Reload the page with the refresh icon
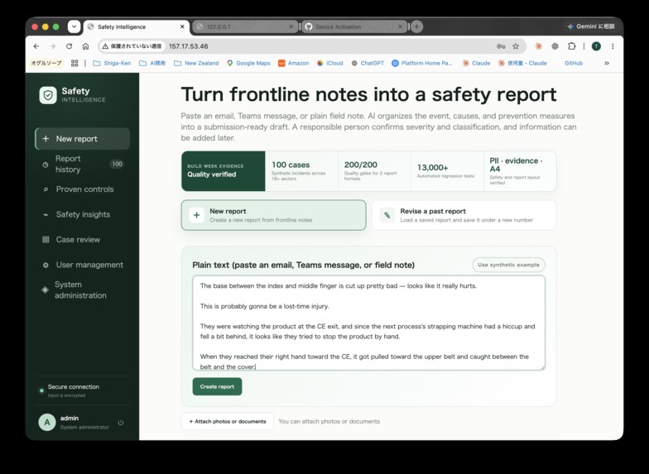The height and width of the screenshot is (474, 649). point(70,46)
